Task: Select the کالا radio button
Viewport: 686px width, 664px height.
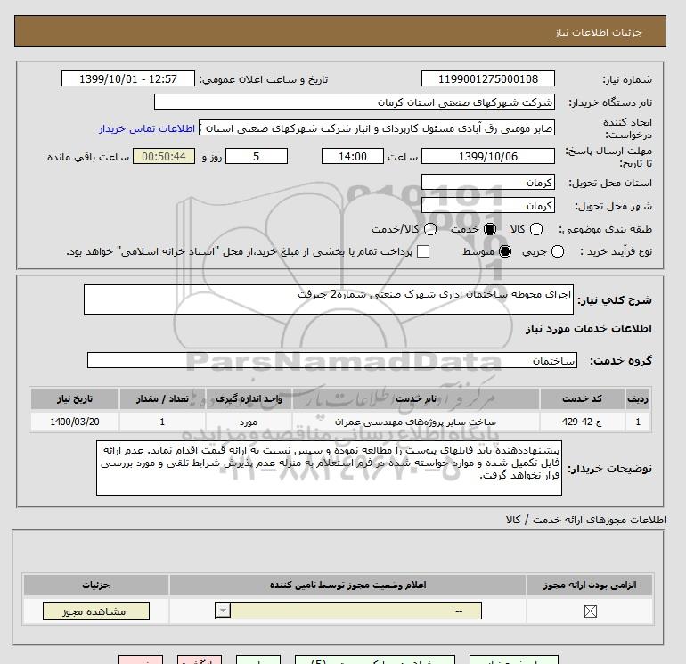Action: click(536, 229)
